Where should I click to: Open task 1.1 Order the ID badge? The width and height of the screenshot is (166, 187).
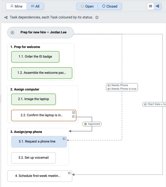click(35, 57)
